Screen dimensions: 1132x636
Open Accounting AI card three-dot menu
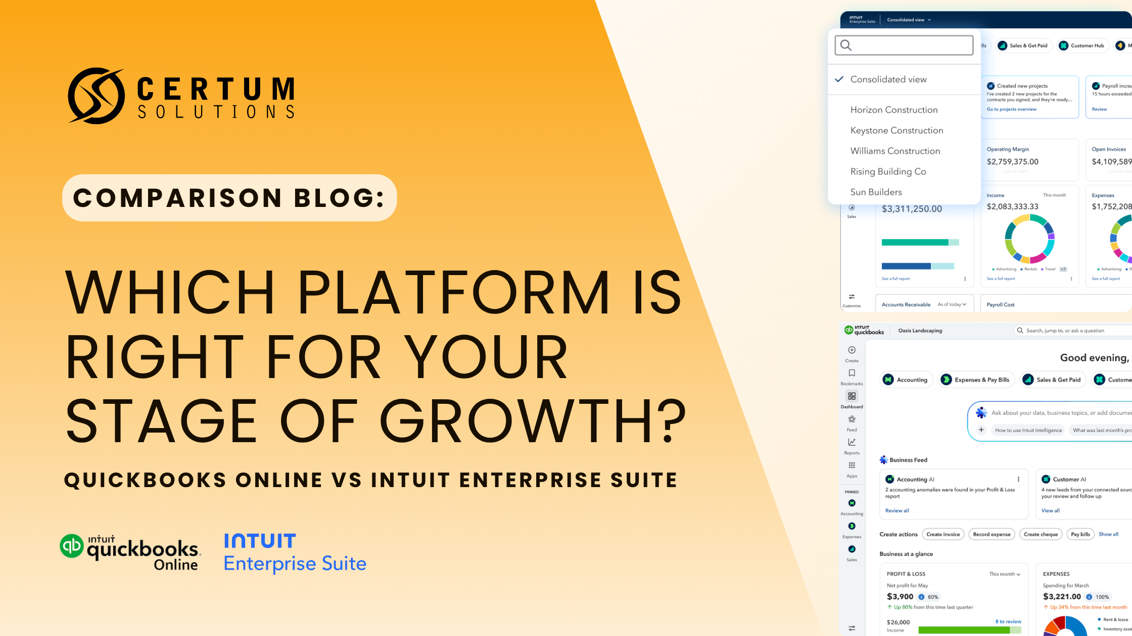click(1018, 480)
